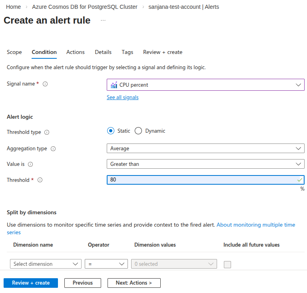Click the CPU percent metric chart icon
This screenshot has height=293, width=307.
pos(114,85)
